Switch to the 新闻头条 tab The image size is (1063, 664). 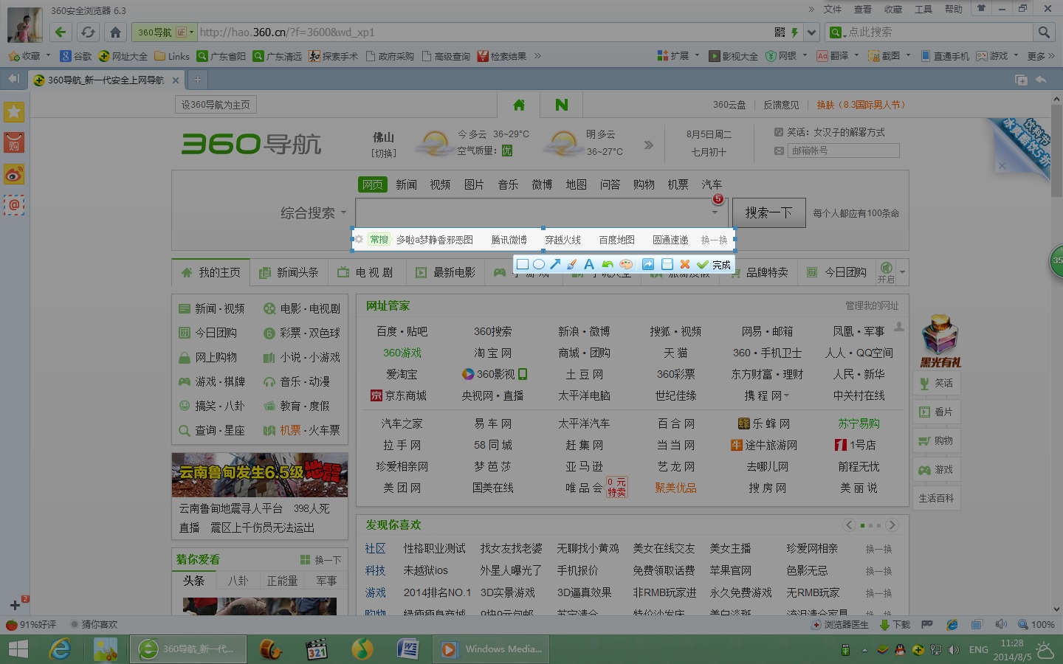point(289,272)
